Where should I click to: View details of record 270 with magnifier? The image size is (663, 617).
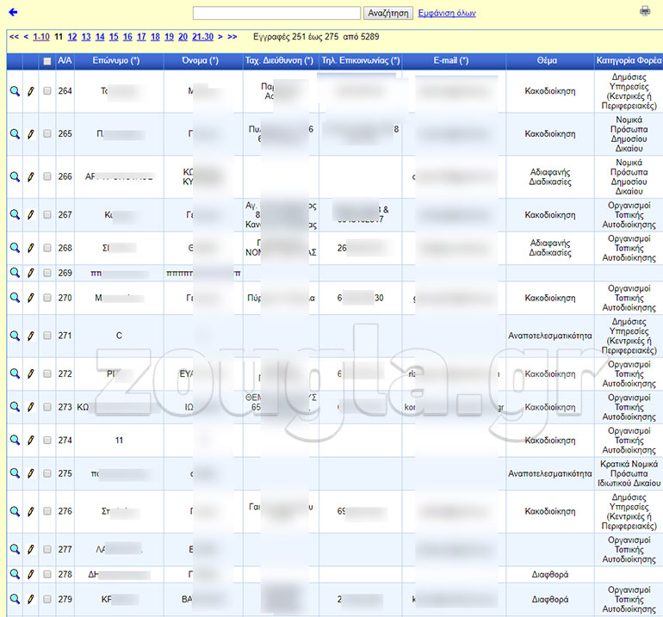15,298
